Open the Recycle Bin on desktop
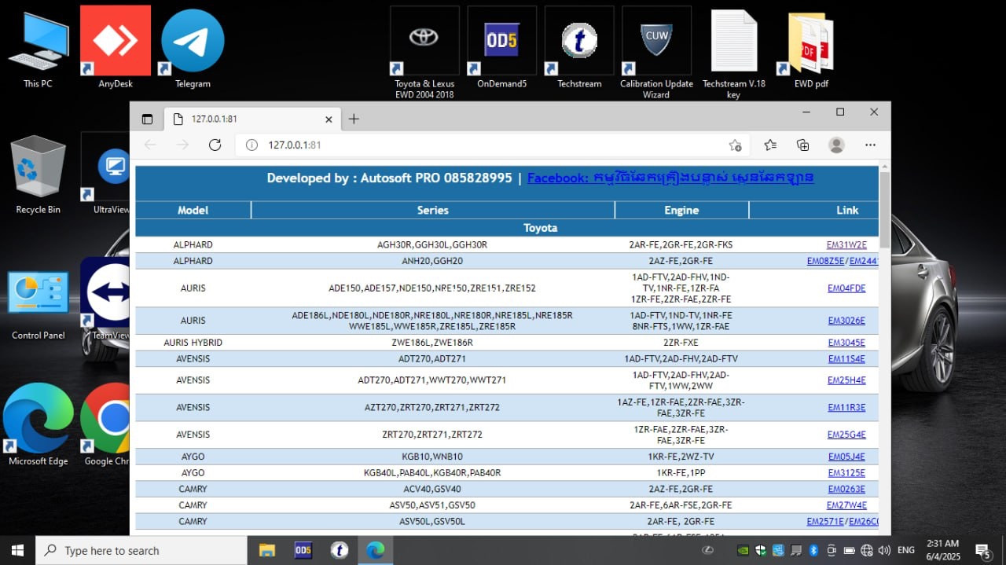 pyautogui.click(x=38, y=174)
